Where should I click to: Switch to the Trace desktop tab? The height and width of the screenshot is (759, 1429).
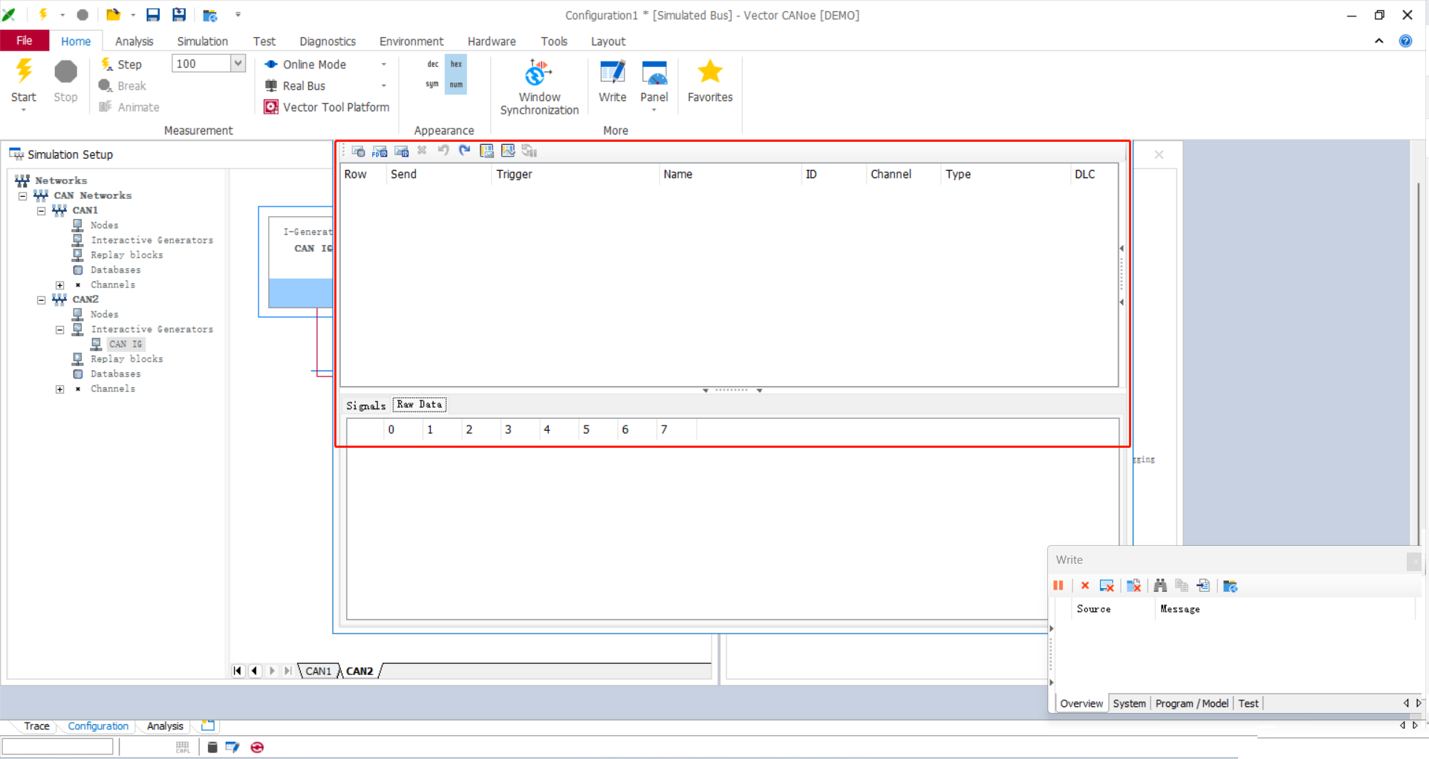(36, 726)
